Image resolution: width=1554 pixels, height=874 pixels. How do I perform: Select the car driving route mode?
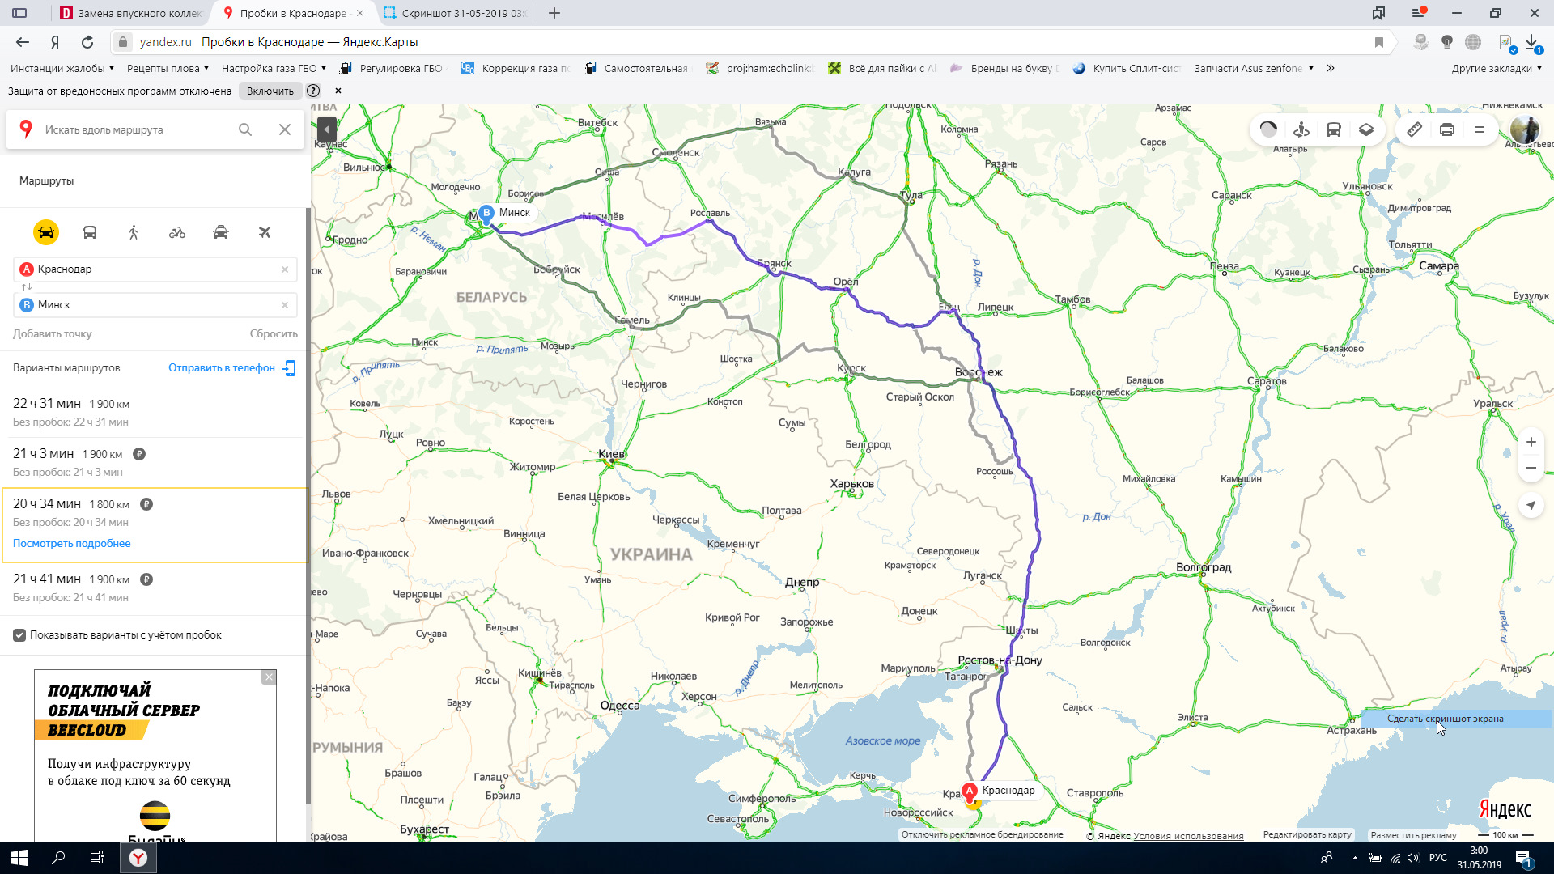[x=46, y=233]
